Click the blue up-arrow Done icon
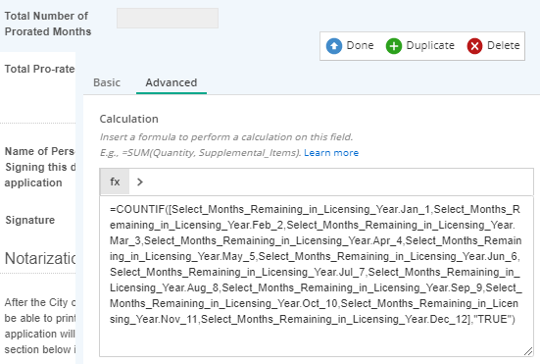The height and width of the screenshot is (364, 540). pyautogui.click(x=334, y=46)
